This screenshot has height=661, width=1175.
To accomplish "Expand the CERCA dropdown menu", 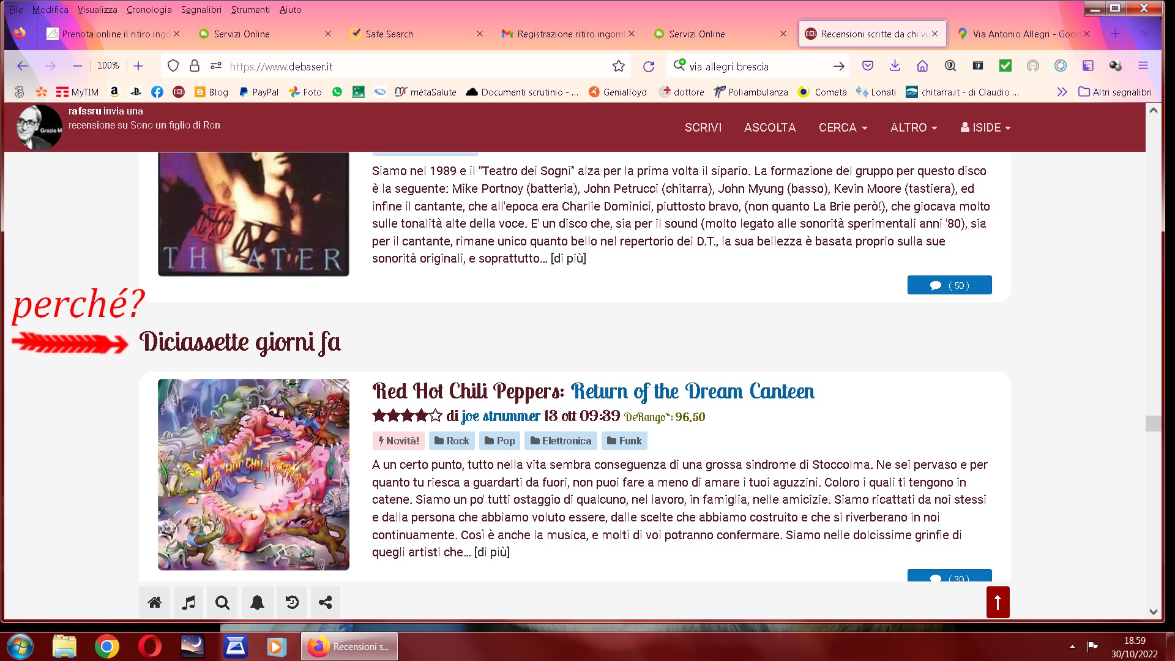I will [843, 127].
